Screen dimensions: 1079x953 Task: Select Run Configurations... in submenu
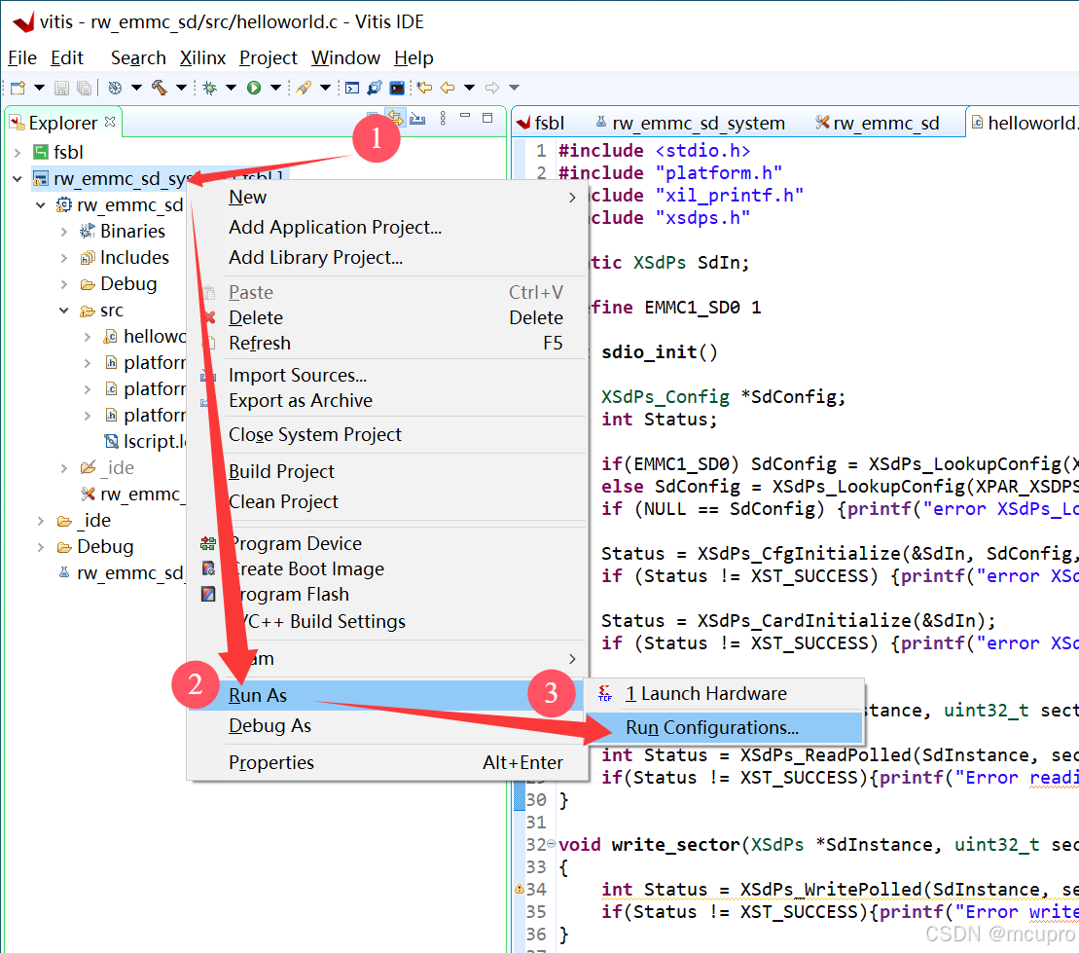click(x=724, y=728)
